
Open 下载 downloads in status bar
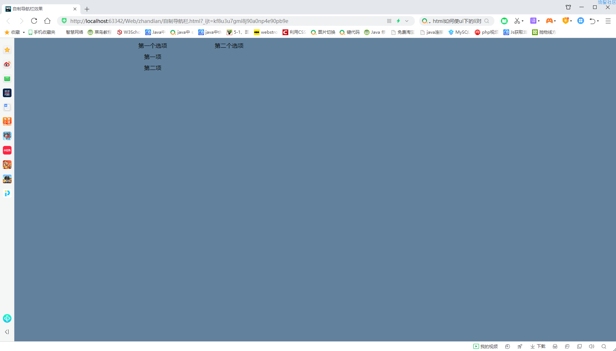point(538,346)
